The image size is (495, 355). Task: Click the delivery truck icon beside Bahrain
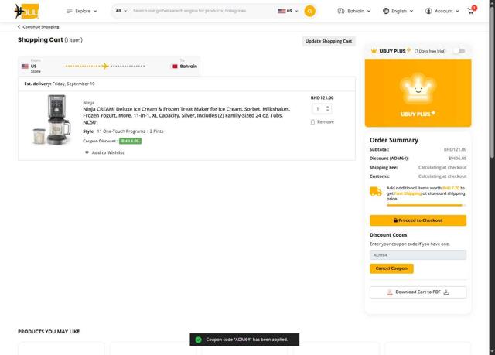(x=341, y=11)
